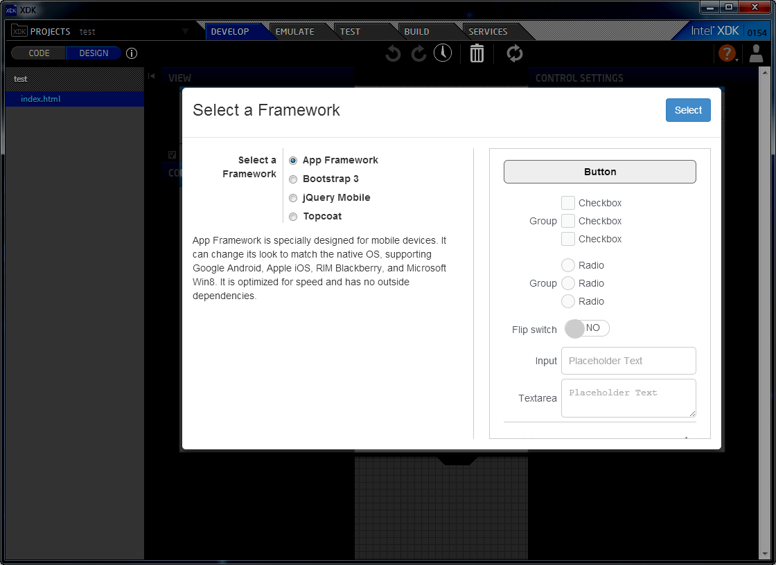Collapse the left panel with the arrow
Viewport: 776px width, 565px height.
[152, 76]
